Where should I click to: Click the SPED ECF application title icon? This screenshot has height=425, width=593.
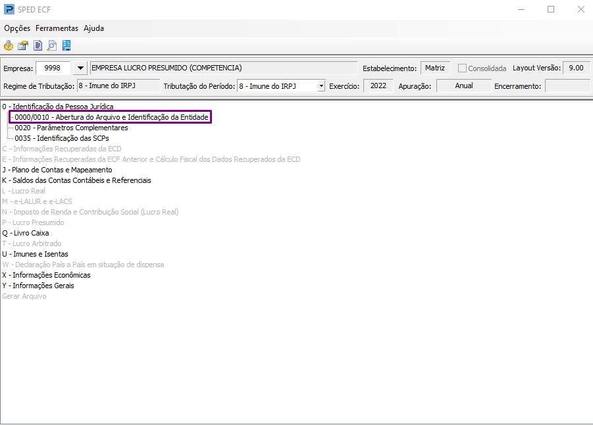(9, 9)
